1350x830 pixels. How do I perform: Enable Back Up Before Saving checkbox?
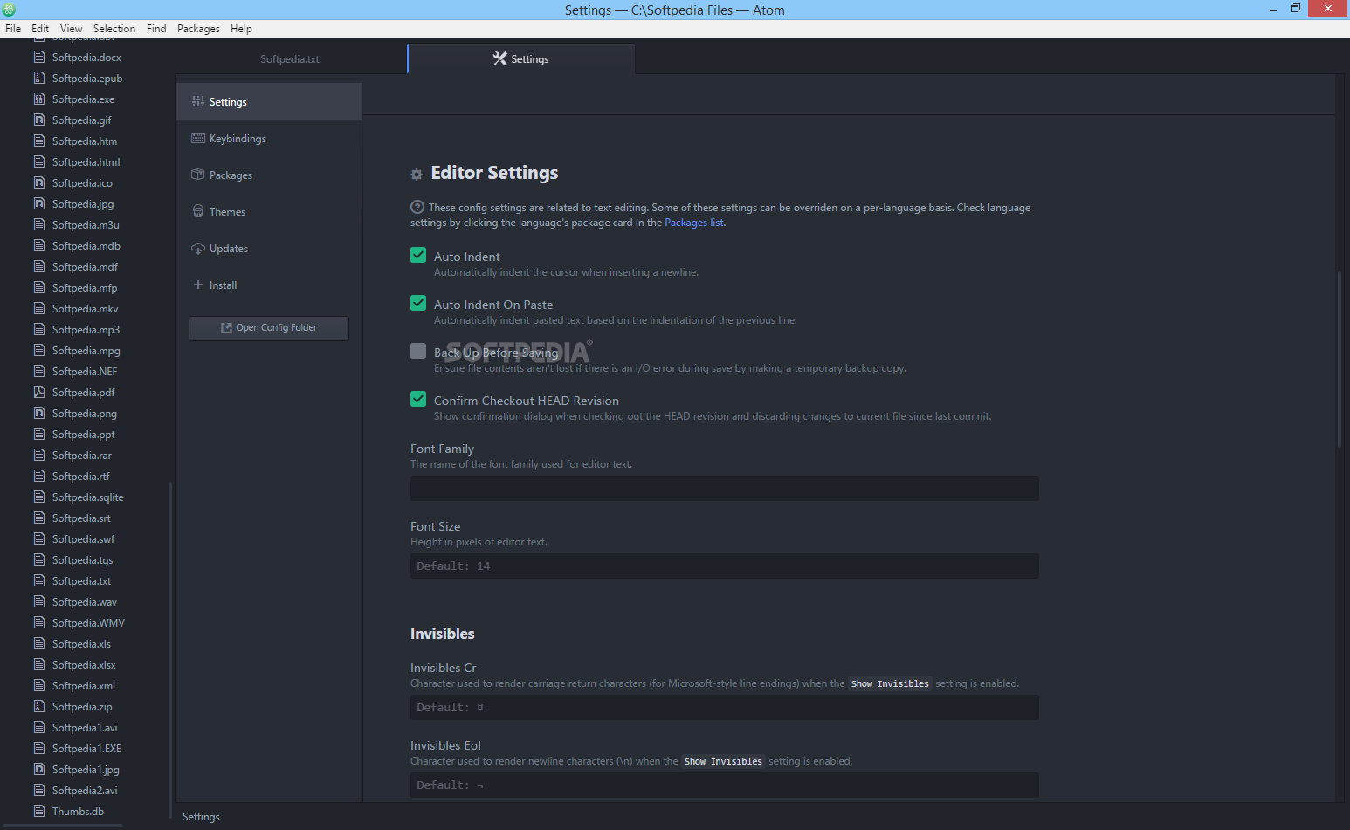(x=418, y=351)
